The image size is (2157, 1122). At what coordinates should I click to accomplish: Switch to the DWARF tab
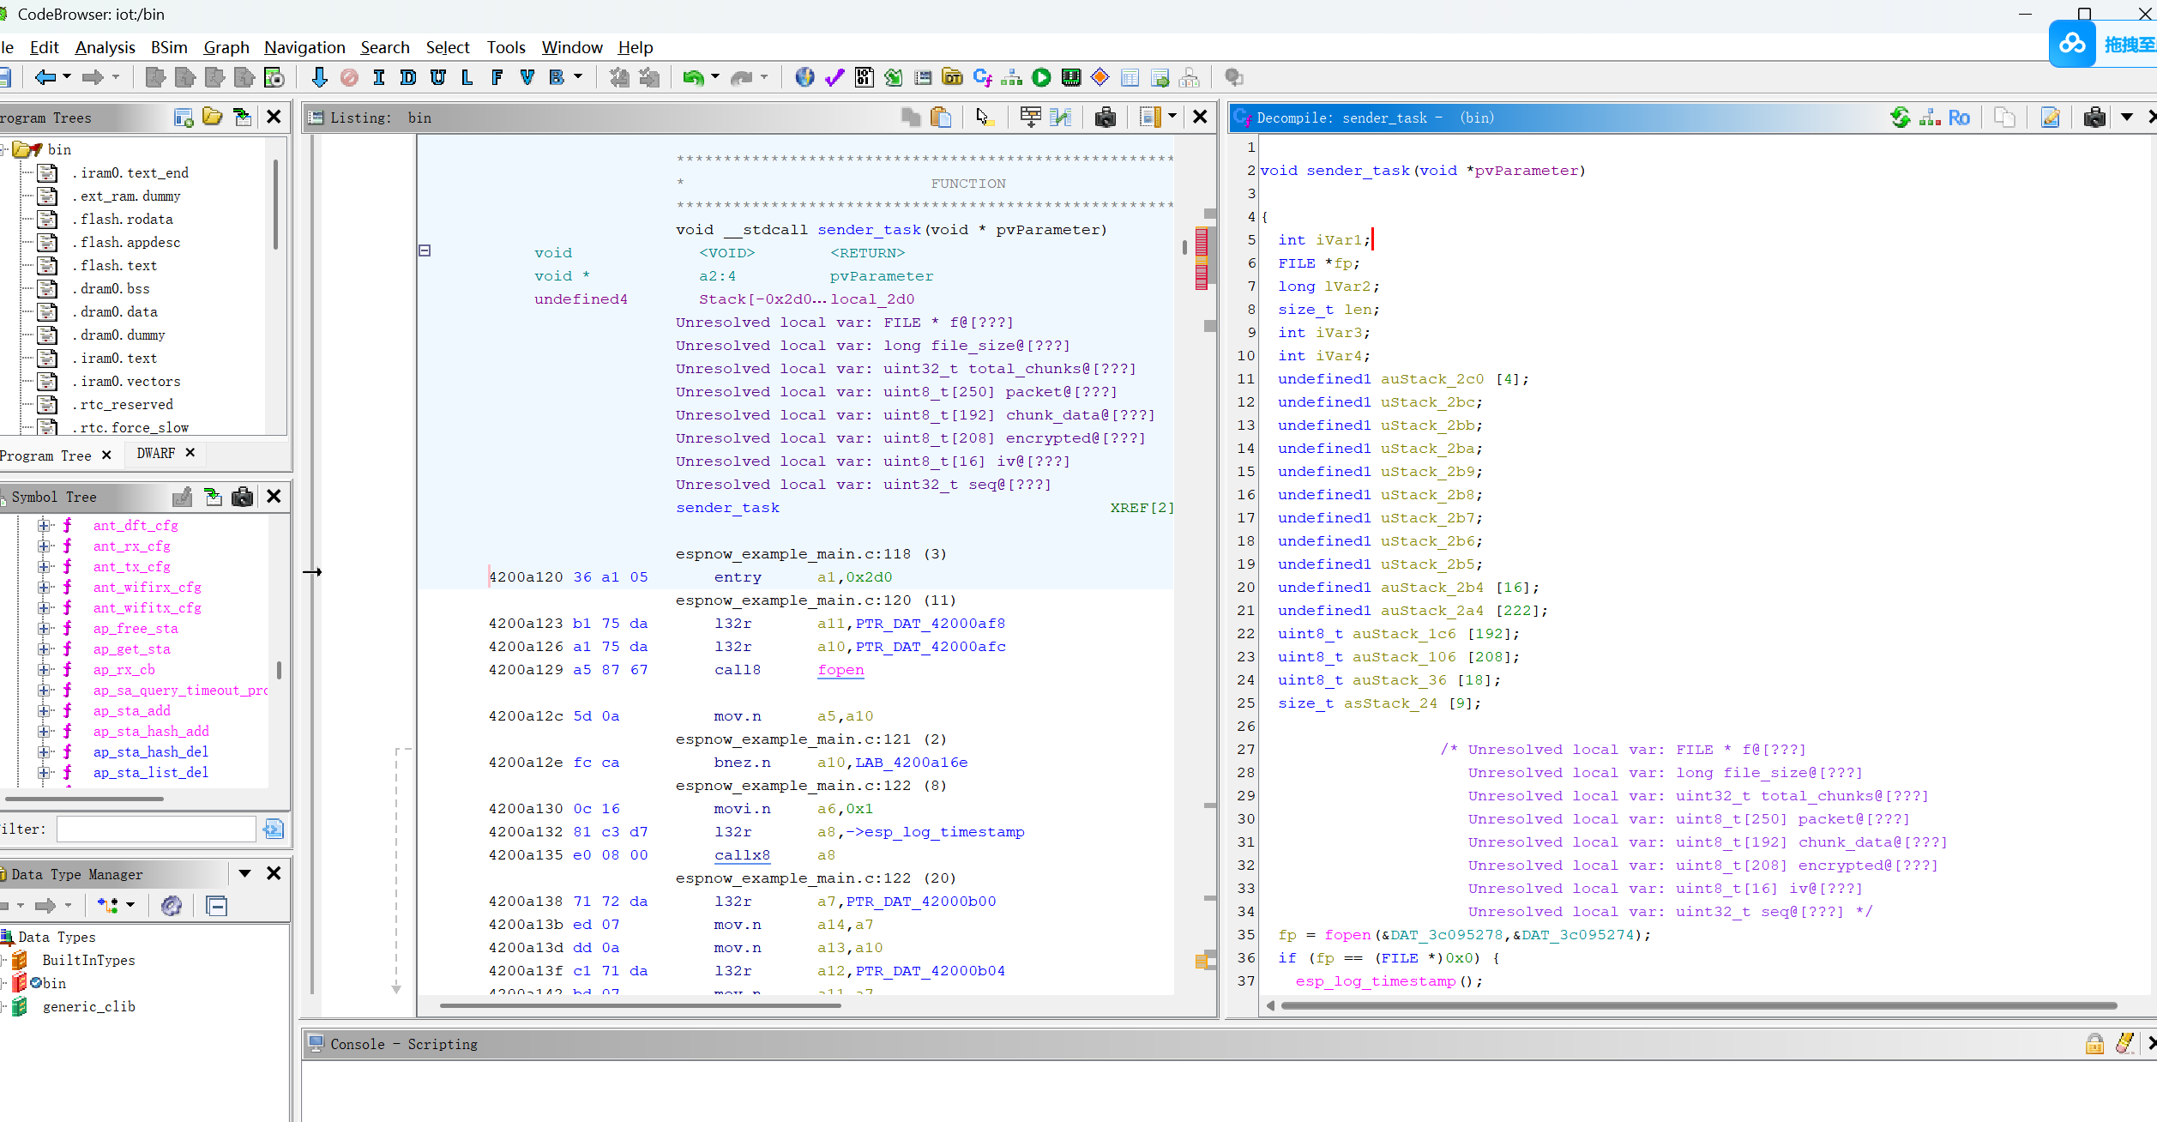tap(155, 453)
